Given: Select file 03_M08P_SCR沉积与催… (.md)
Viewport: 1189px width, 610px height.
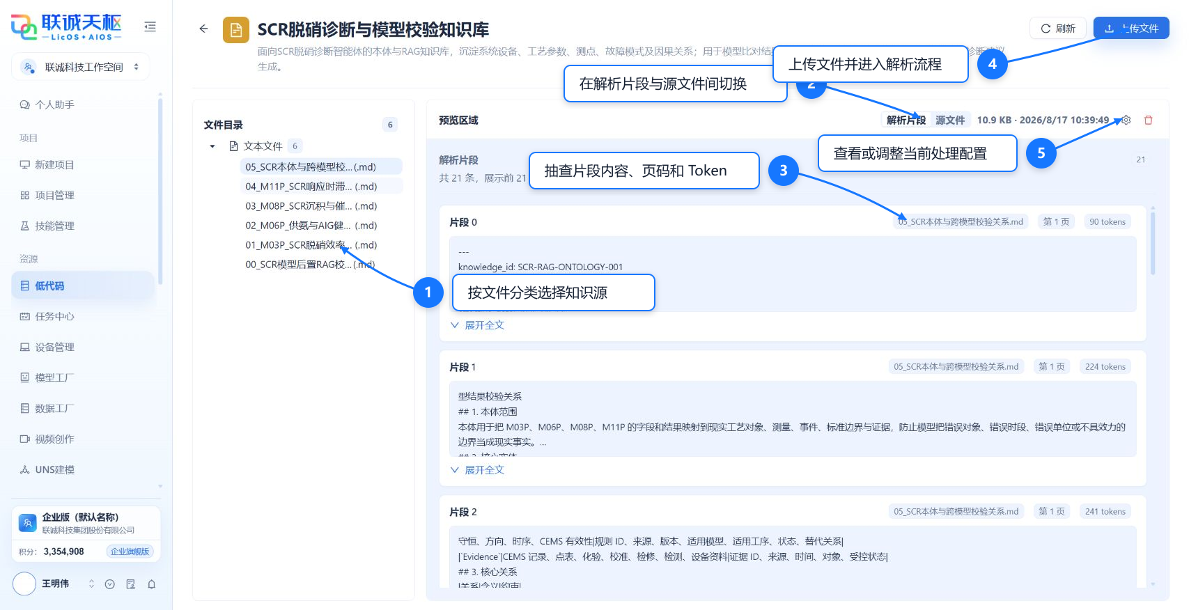Looking at the screenshot, I should (321, 206).
